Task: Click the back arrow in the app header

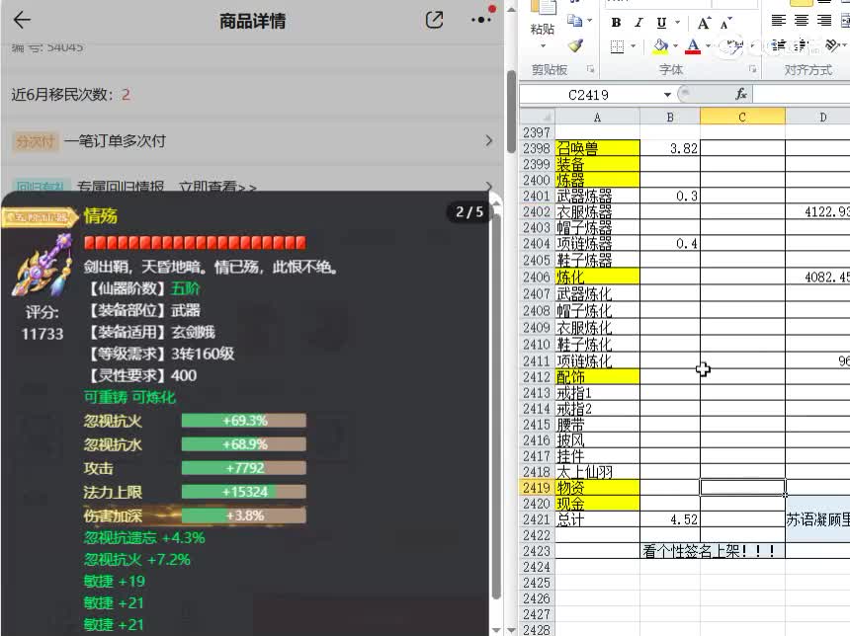Action: pos(22,19)
